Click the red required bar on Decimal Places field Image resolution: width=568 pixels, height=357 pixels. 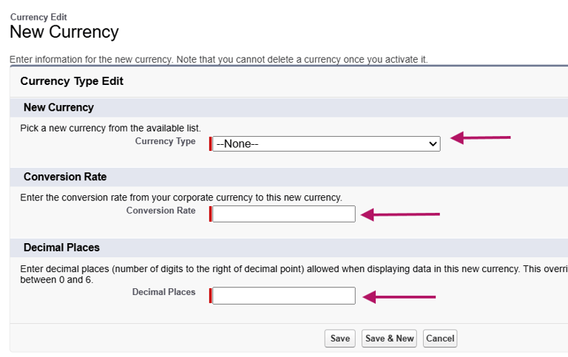tap(211, 296)
